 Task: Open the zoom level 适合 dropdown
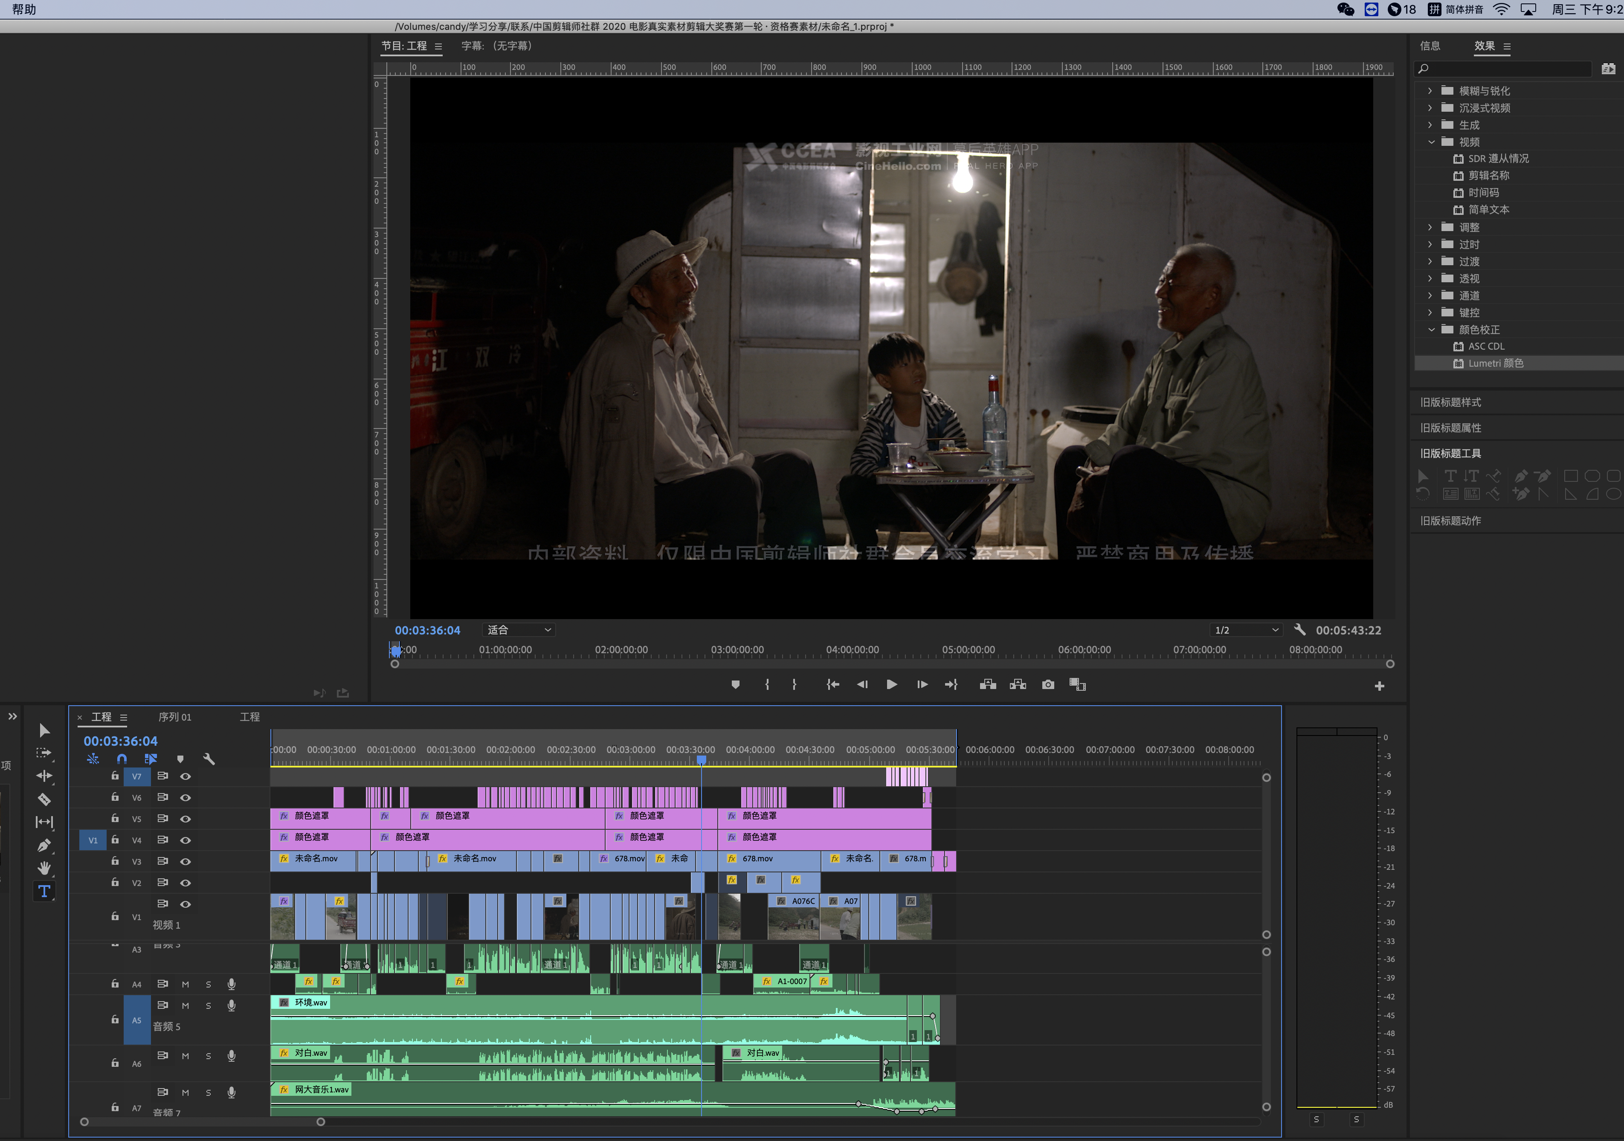tap(519, 630)
